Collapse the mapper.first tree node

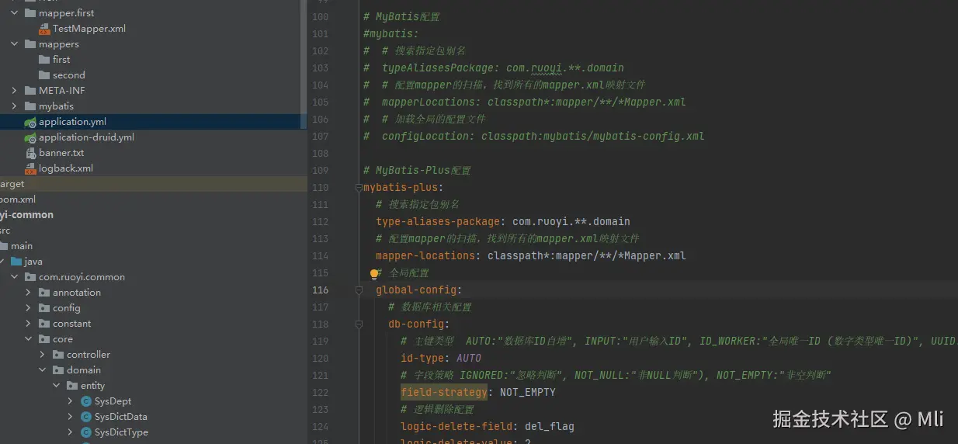(15, 13)
